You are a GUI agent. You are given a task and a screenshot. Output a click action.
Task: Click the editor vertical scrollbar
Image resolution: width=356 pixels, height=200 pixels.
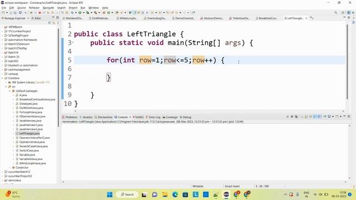point(347,62)
